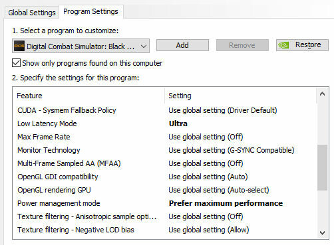The width and height of the screenshot is (334, 245).
Task: Click the scroll up arrow in settings list
Action: click(322, 94)
